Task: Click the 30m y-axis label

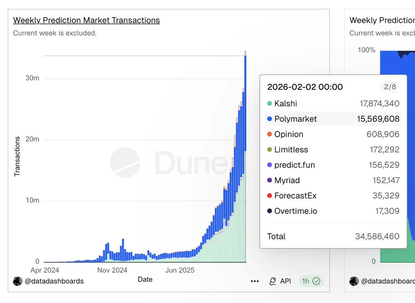Action: tap(33, 78)
